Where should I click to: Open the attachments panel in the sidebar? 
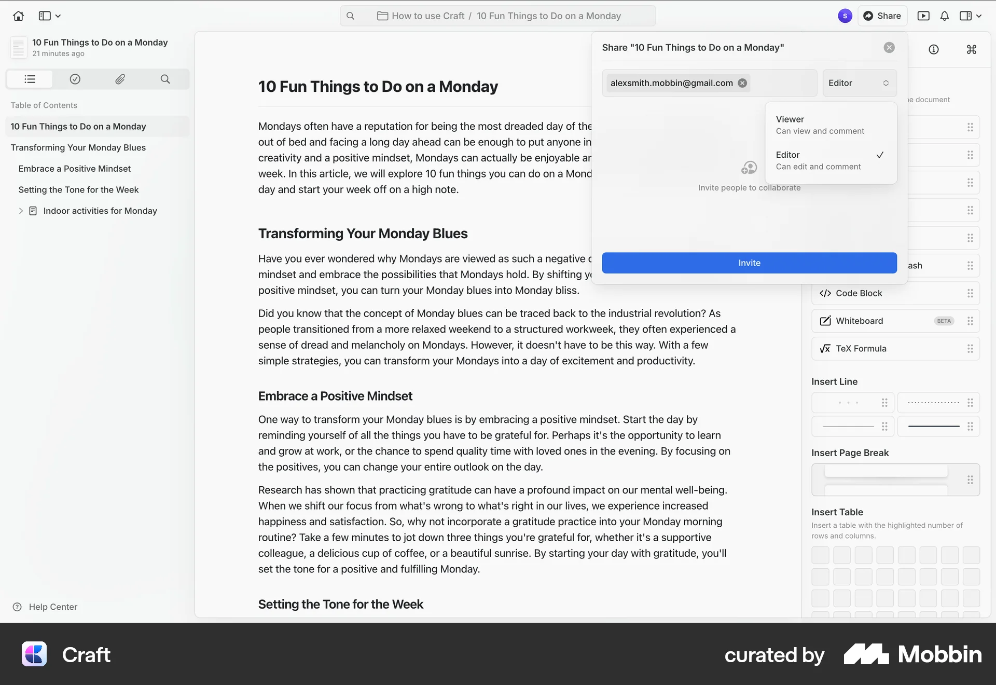120,79
